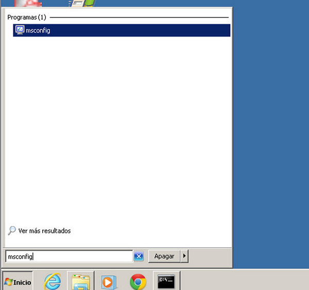
Task: Open Windows Explorer folder icon in taskbar
Action: 81,281
